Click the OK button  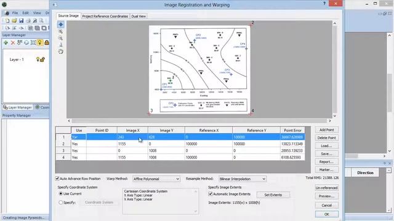pyautogui.click(x=327, y=214)
